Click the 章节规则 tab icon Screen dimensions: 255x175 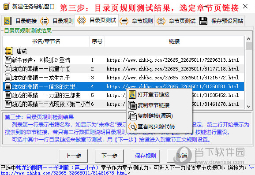(124, 21)
